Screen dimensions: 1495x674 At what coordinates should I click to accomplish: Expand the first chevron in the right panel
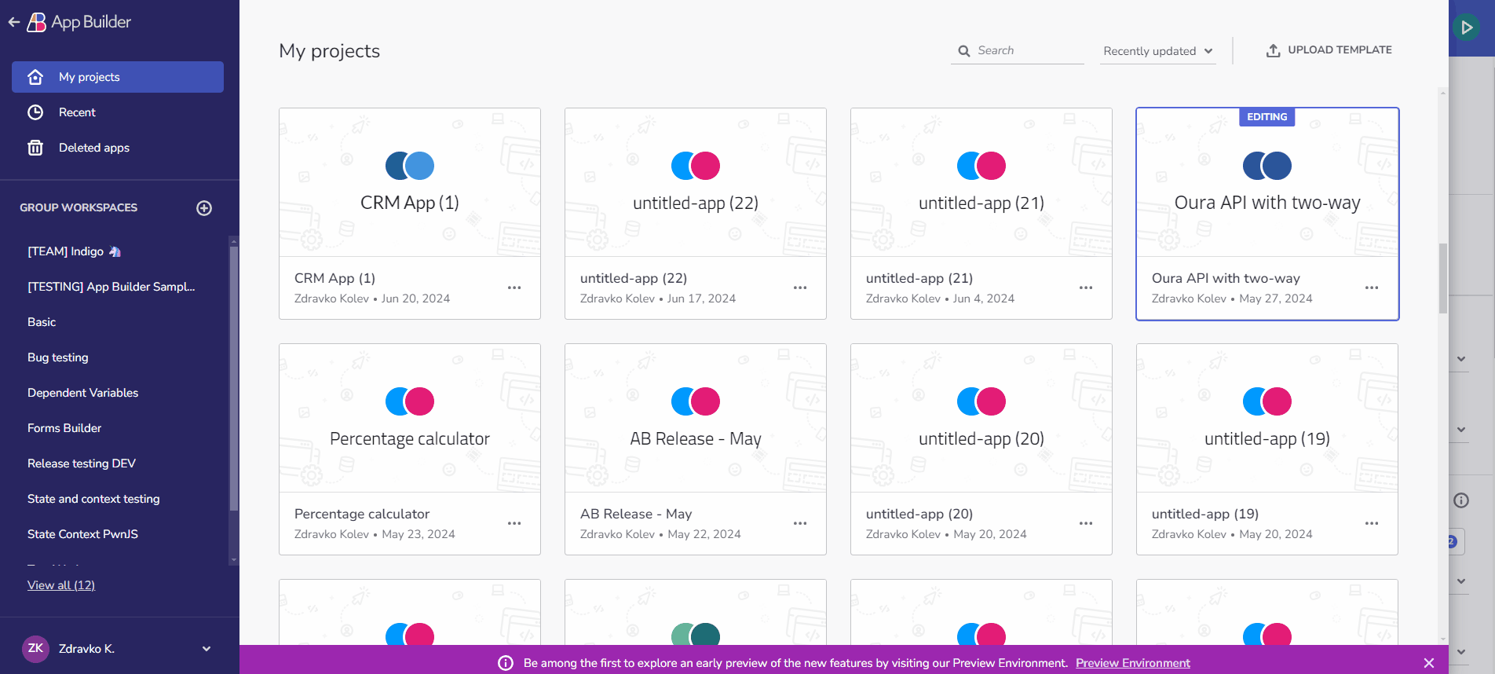(1461, 359)
